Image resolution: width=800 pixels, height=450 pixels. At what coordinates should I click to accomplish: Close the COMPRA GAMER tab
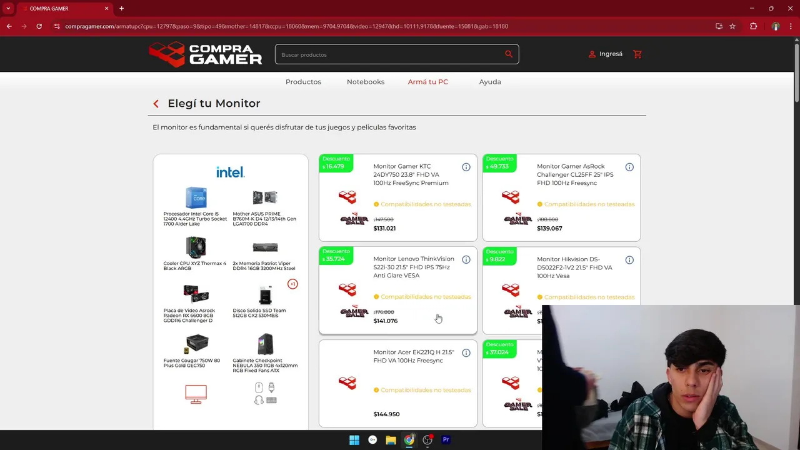point(106,9)
